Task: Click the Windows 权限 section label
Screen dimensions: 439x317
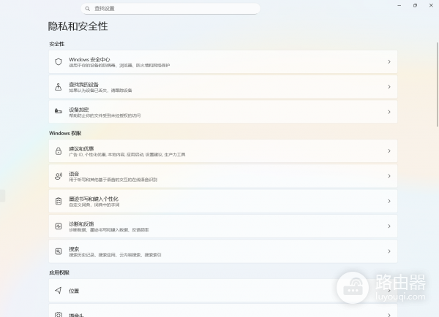Action: (x=65, y=134)
